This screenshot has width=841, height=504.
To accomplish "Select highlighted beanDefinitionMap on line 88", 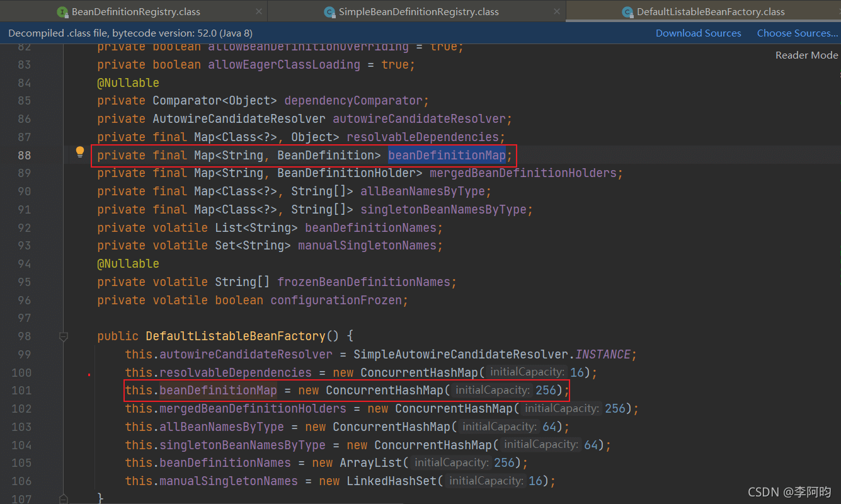I will [447, 155].
